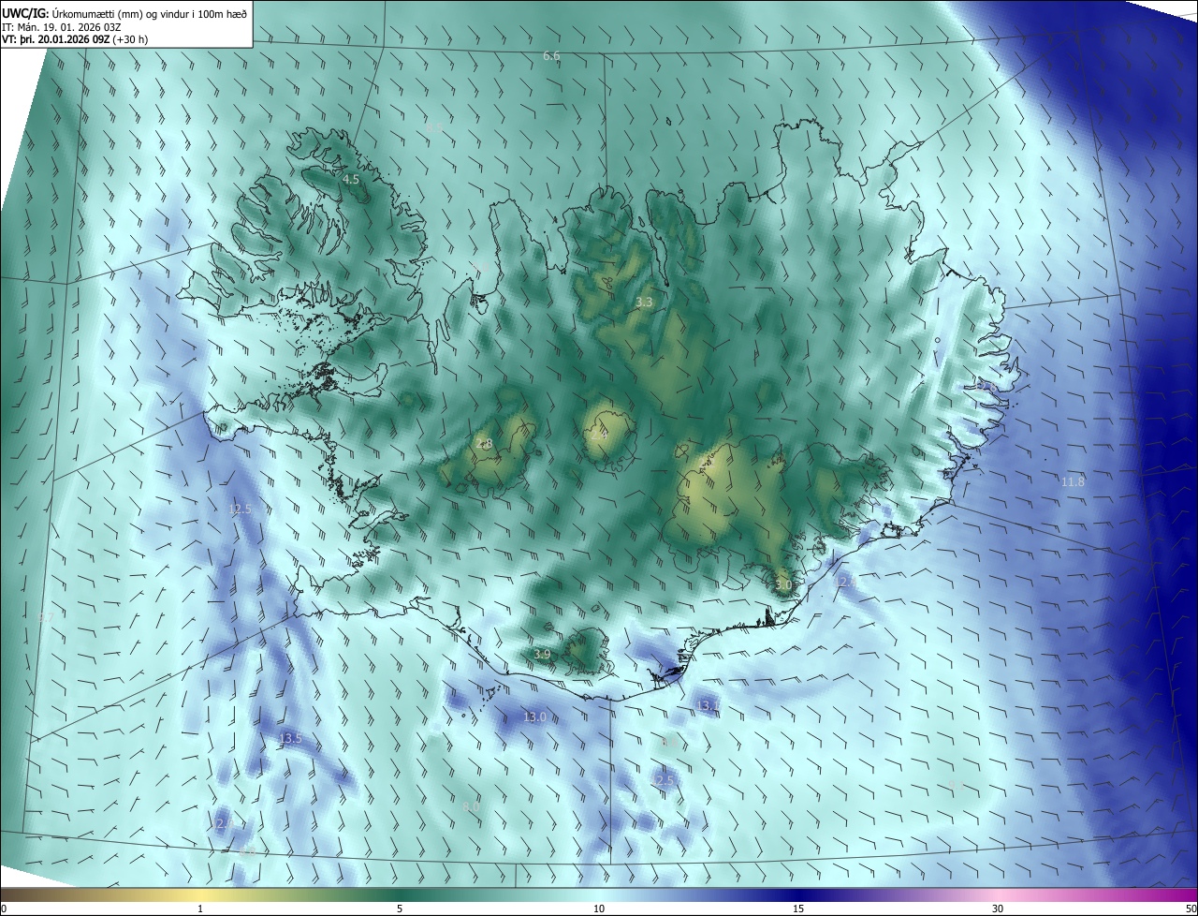Click the 10 tick label on the color scale
This screenshot has width=1198, height=916.
pyautogui.click(x=599, y=909)
